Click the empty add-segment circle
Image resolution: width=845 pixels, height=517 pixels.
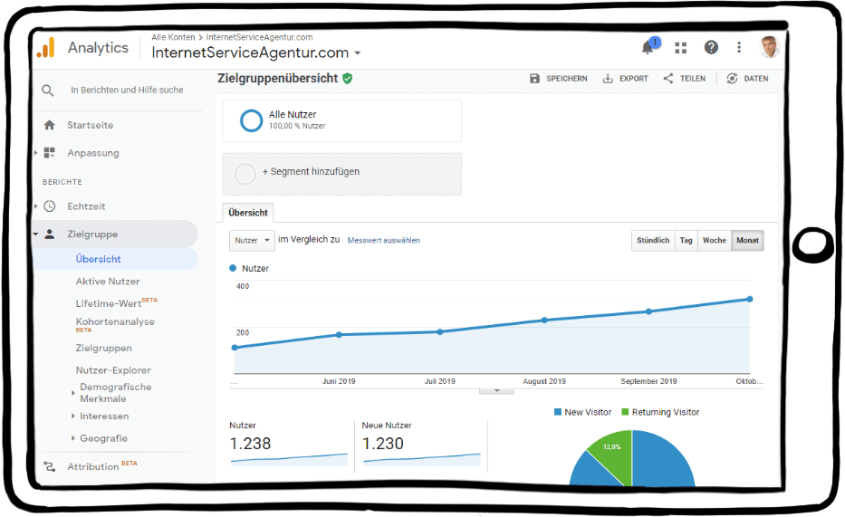[x=245, y=174]
